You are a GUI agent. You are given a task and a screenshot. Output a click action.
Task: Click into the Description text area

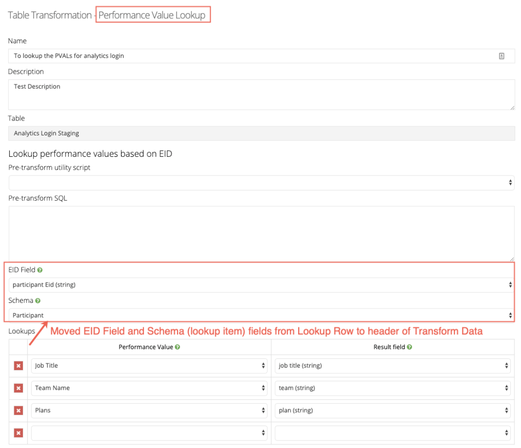(x=262, y=95)
